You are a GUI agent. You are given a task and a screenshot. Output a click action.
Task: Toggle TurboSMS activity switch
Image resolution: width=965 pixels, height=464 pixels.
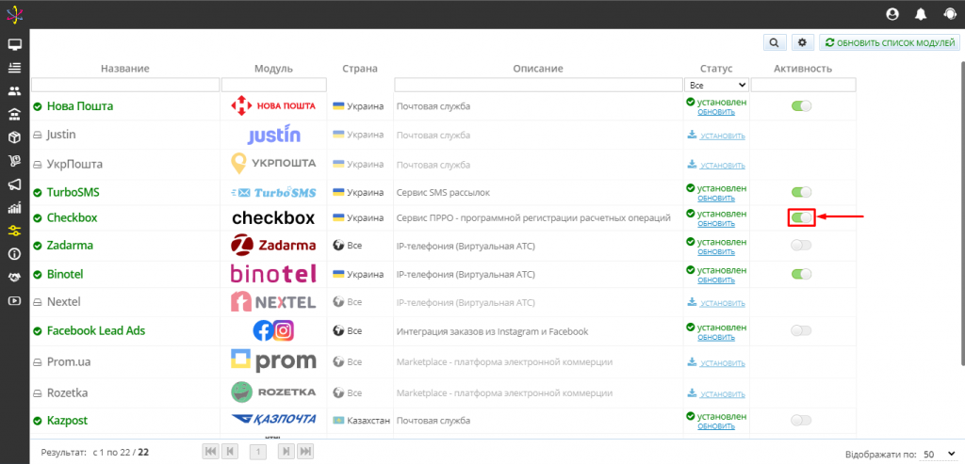point(801,192)
